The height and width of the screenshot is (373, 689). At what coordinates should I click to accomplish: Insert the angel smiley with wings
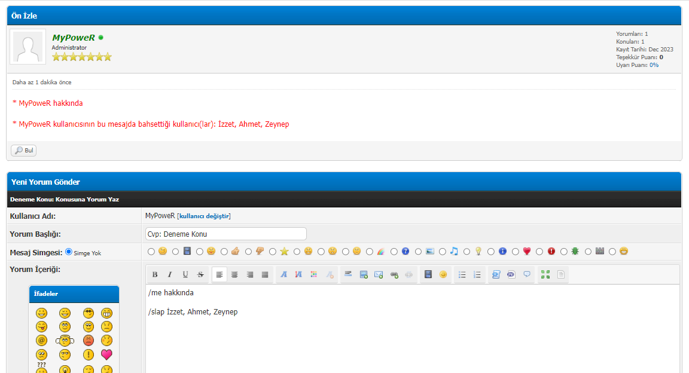(63, 341)
